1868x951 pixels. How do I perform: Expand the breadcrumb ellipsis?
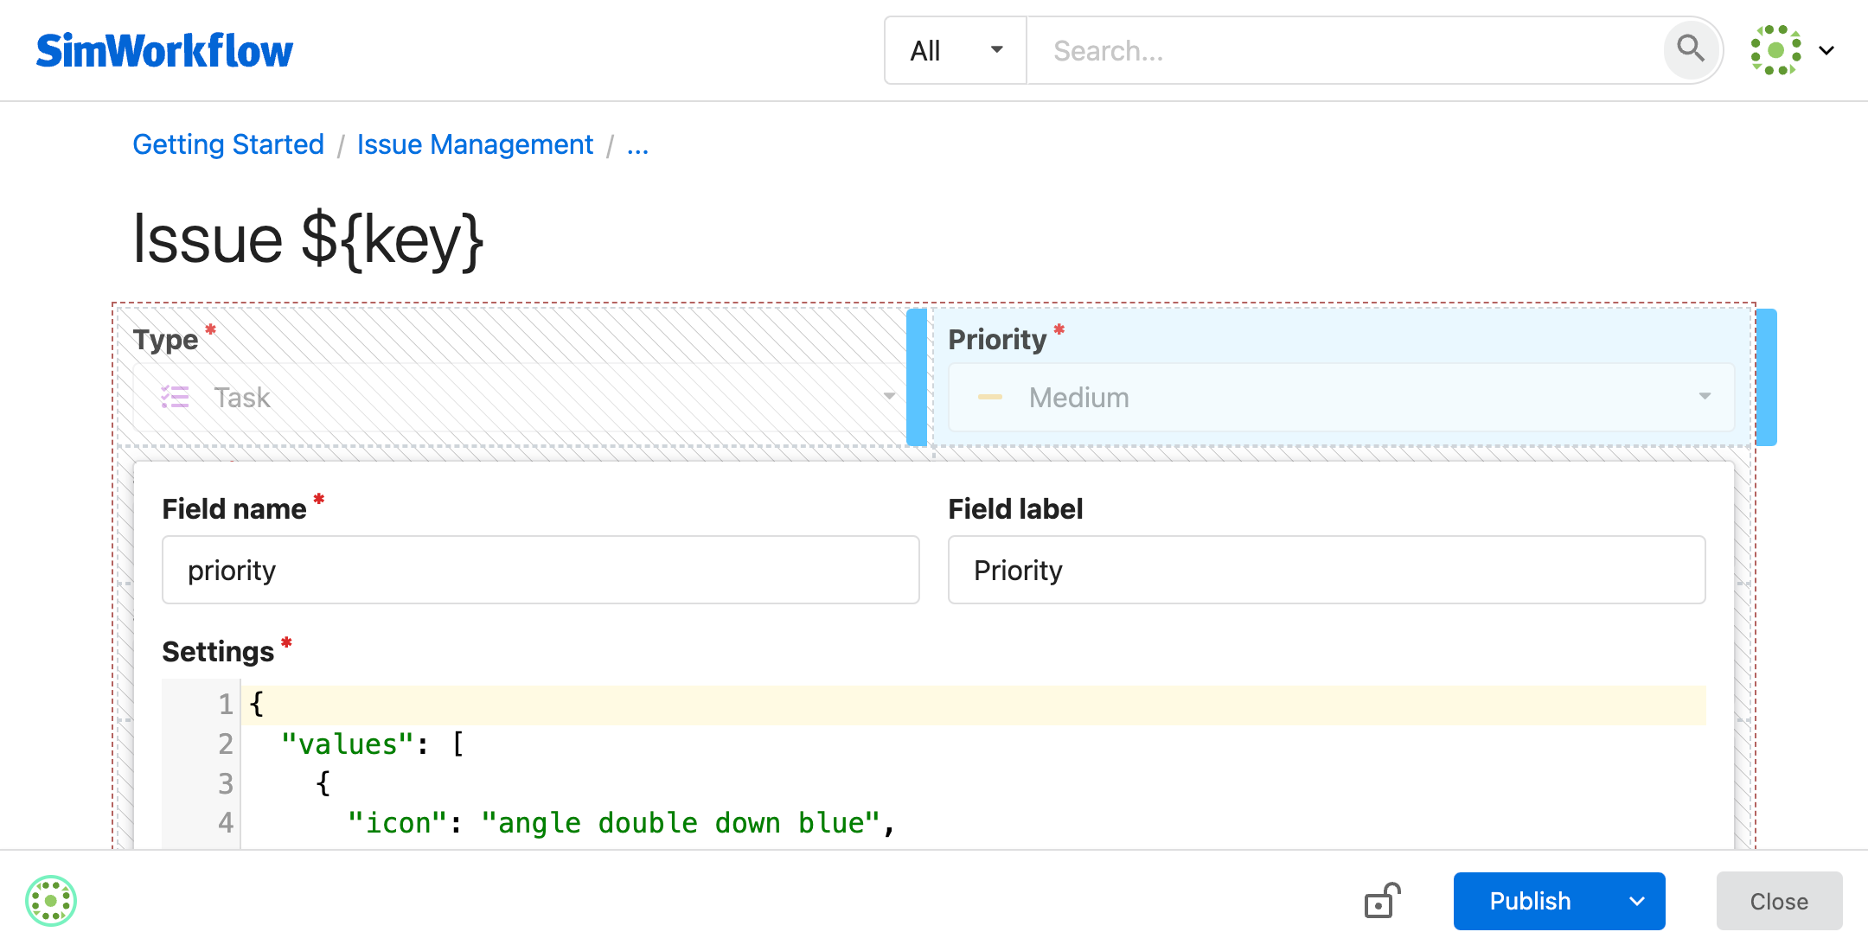[637, 145]
